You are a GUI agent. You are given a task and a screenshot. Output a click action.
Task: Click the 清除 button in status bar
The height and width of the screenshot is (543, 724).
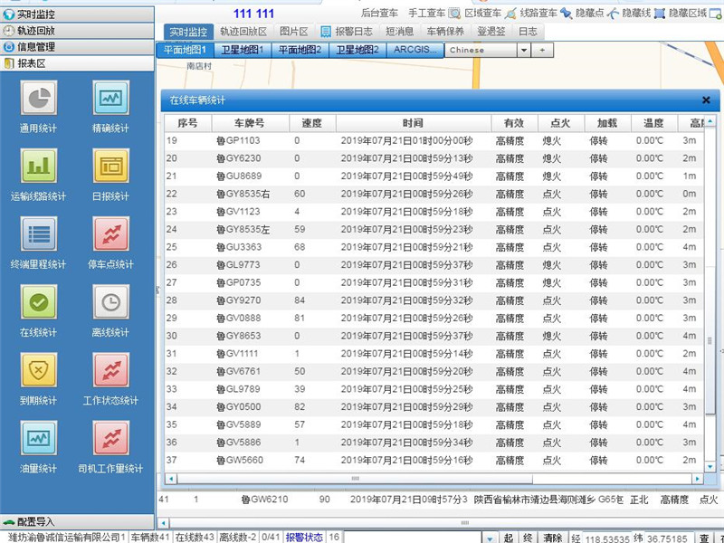pyautogui.click(x=553, y=537)
